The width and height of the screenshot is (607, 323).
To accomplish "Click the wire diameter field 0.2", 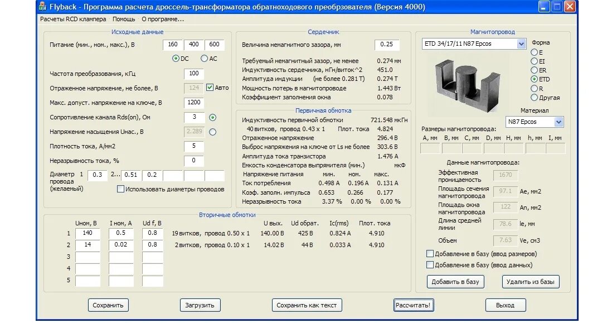I will (x=152, y=175).
